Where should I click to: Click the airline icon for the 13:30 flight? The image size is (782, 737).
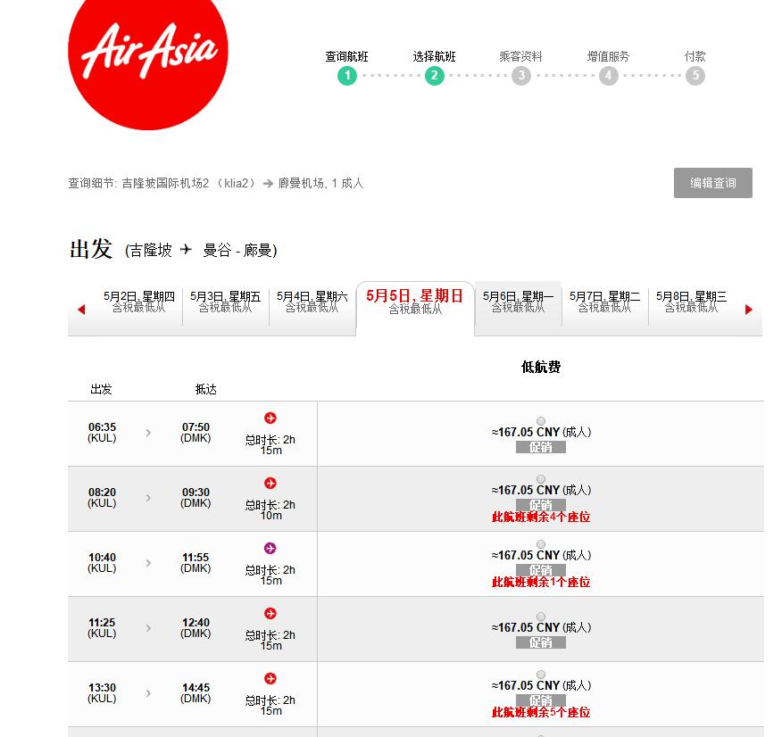[270, 678]
